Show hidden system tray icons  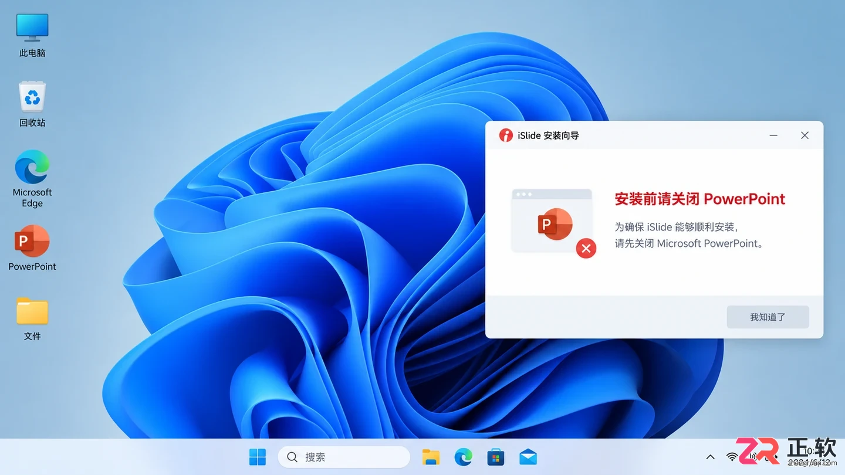pos(710,457)
